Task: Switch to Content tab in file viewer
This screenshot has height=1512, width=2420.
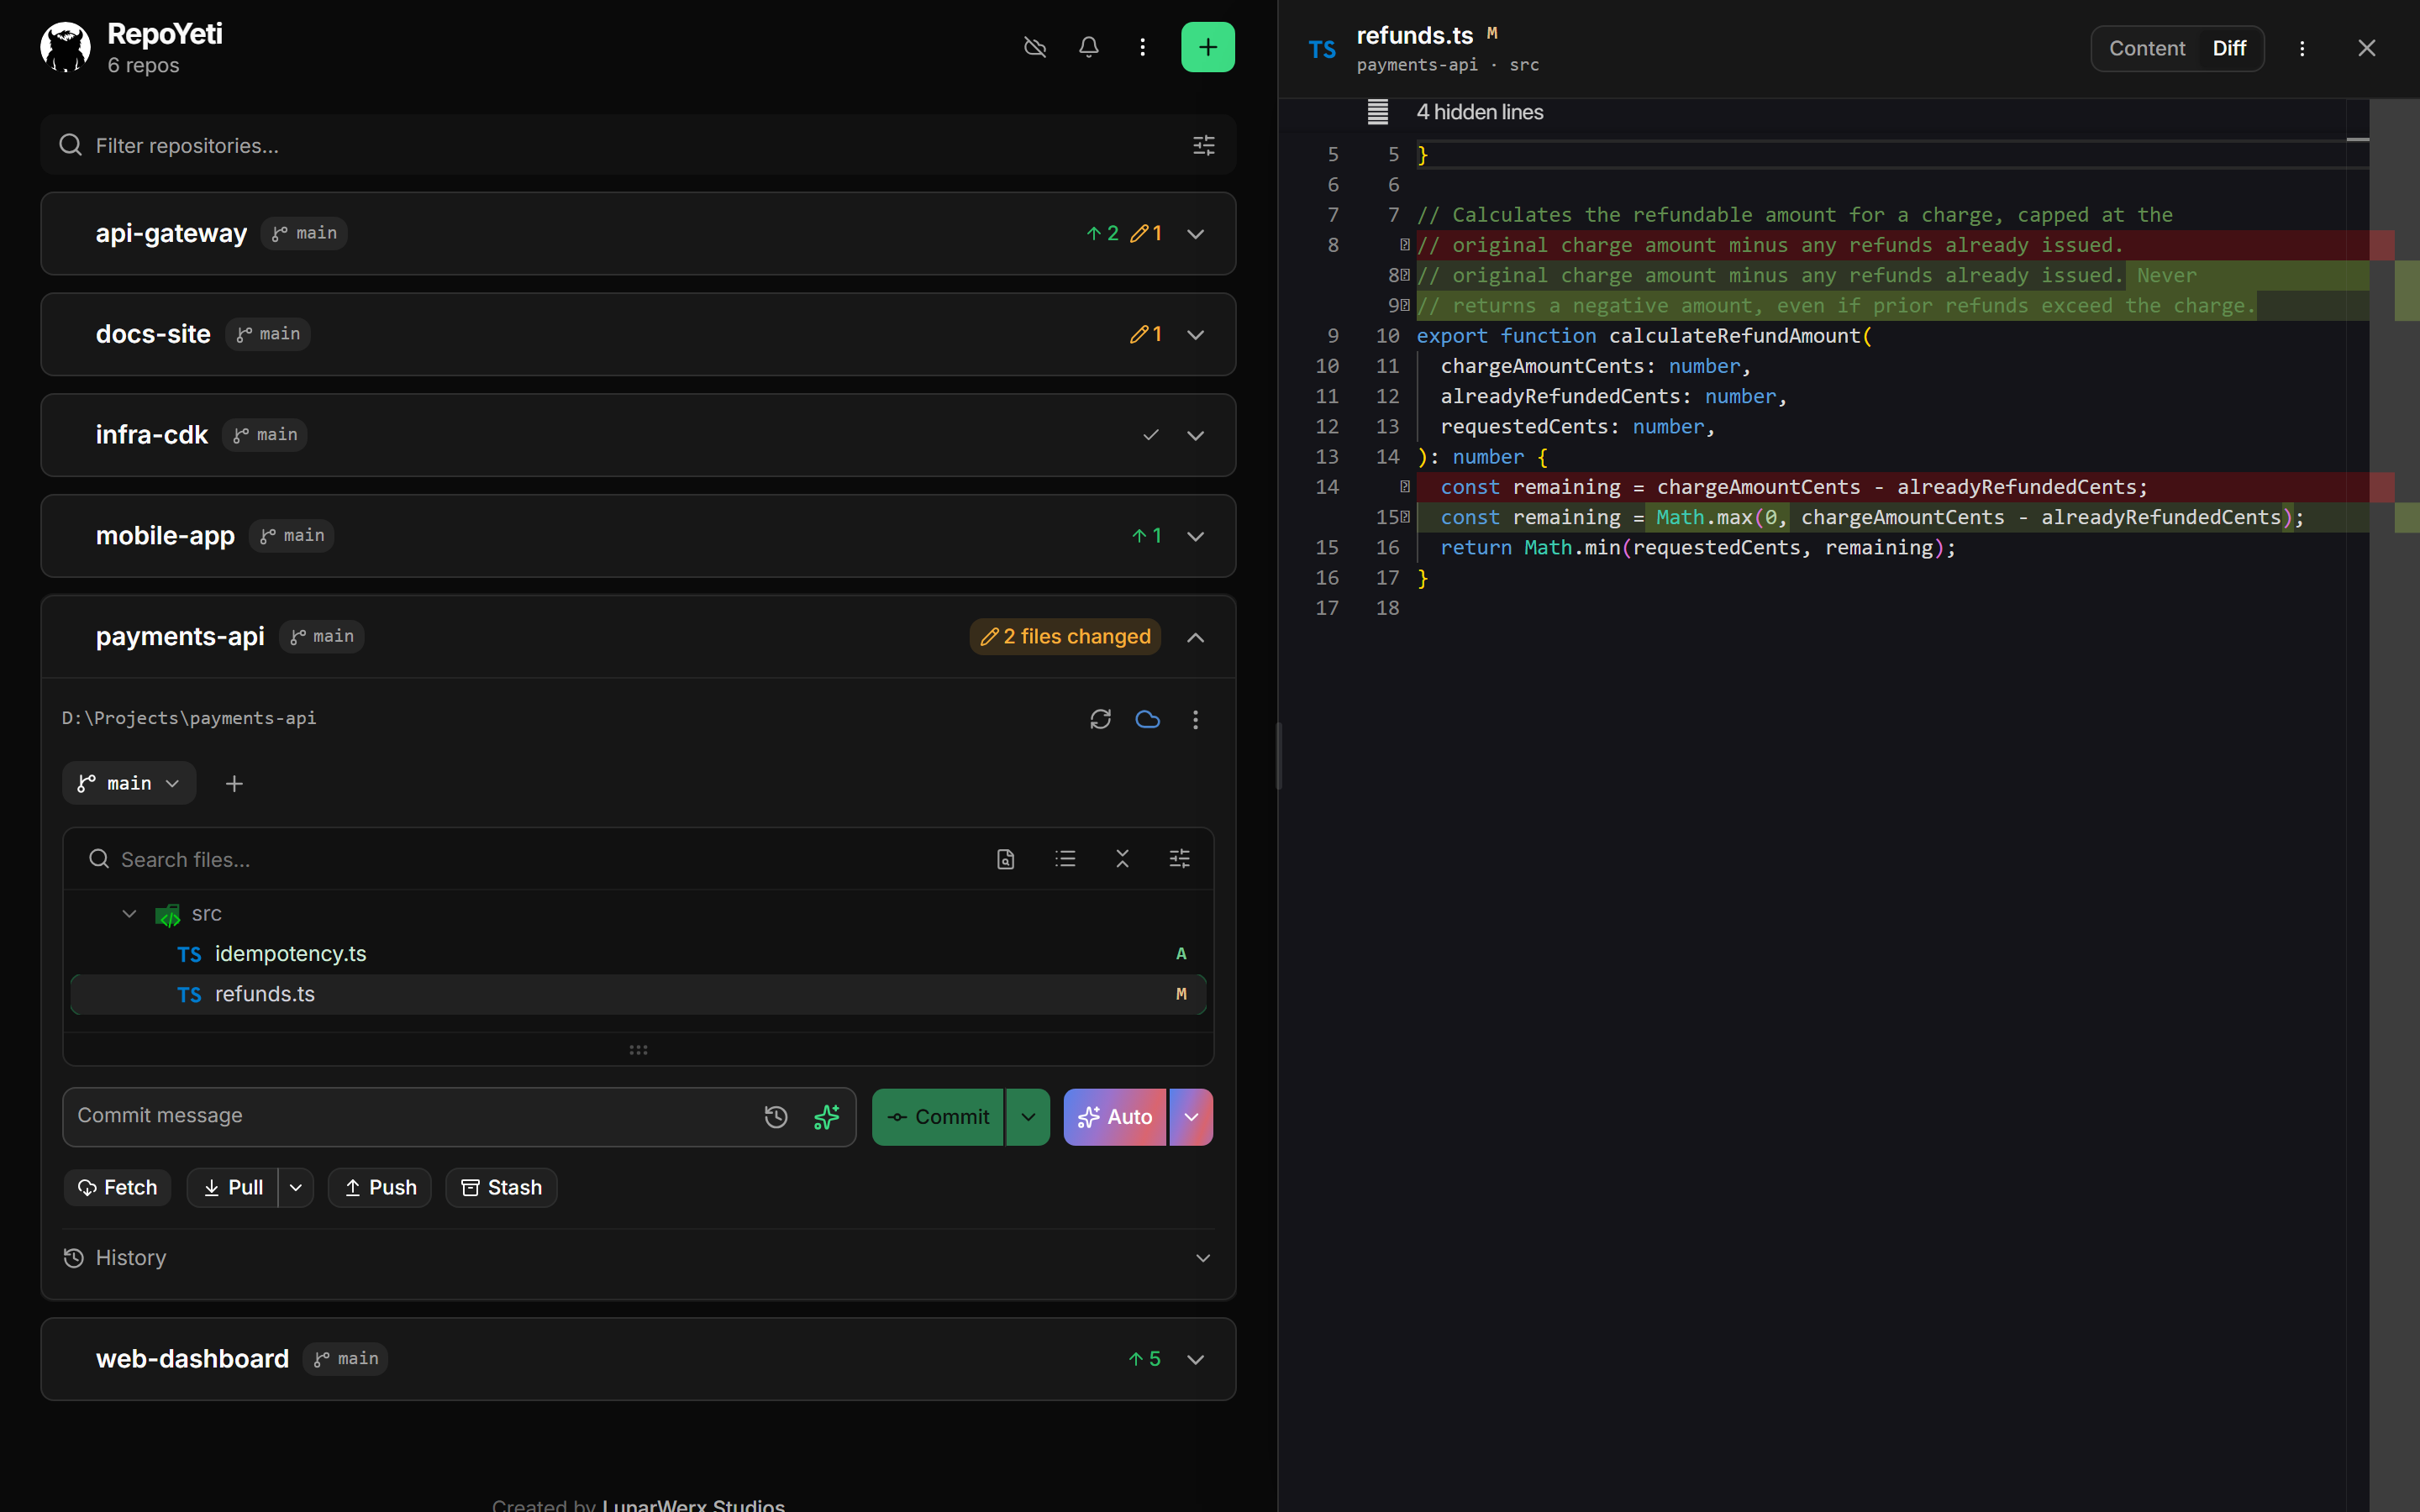Action: (2147, 48)
